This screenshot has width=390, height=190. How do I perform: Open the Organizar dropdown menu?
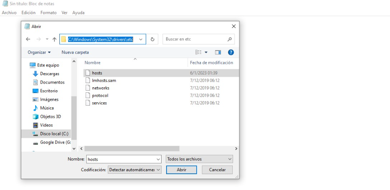pos(39,52)
